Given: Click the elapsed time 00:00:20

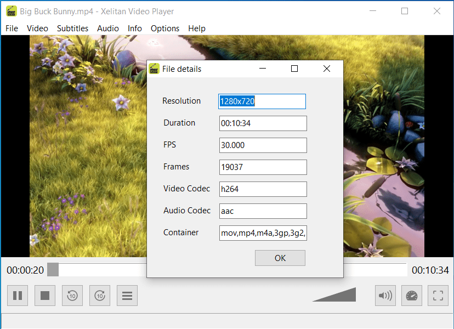Looking at the screenshot, I should 25,270.
